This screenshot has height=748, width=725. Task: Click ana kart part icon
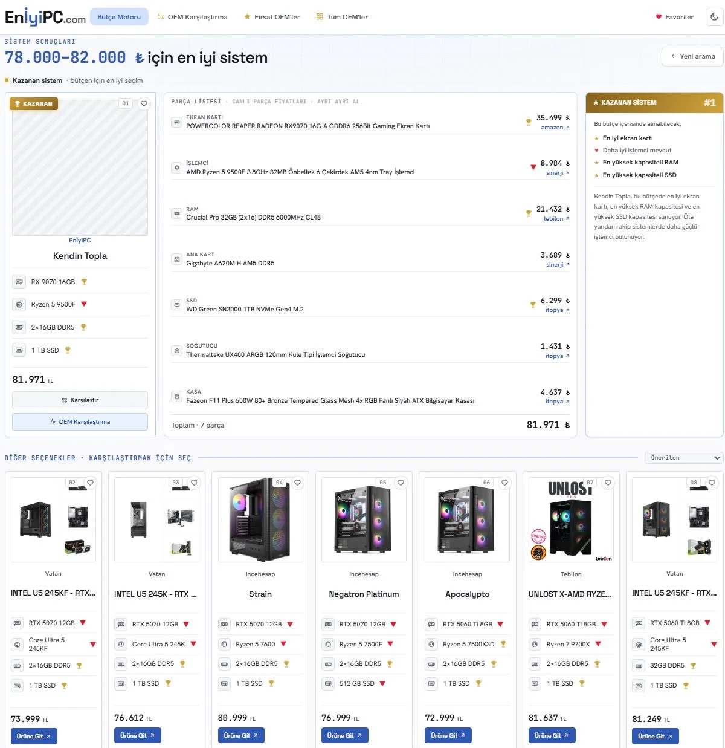[176, 259]
